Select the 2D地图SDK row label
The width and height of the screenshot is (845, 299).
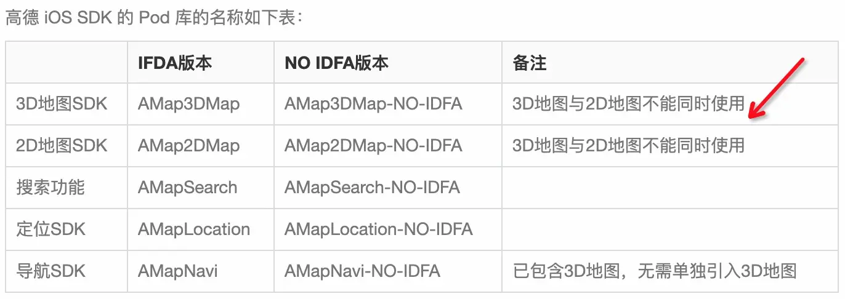click(x=62, y=146)
